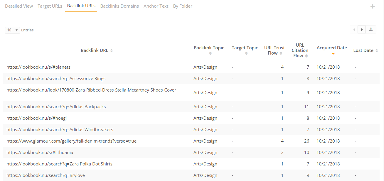
Task: Open the lookbook.nu #planets backlink
Action: click(38, 67)
